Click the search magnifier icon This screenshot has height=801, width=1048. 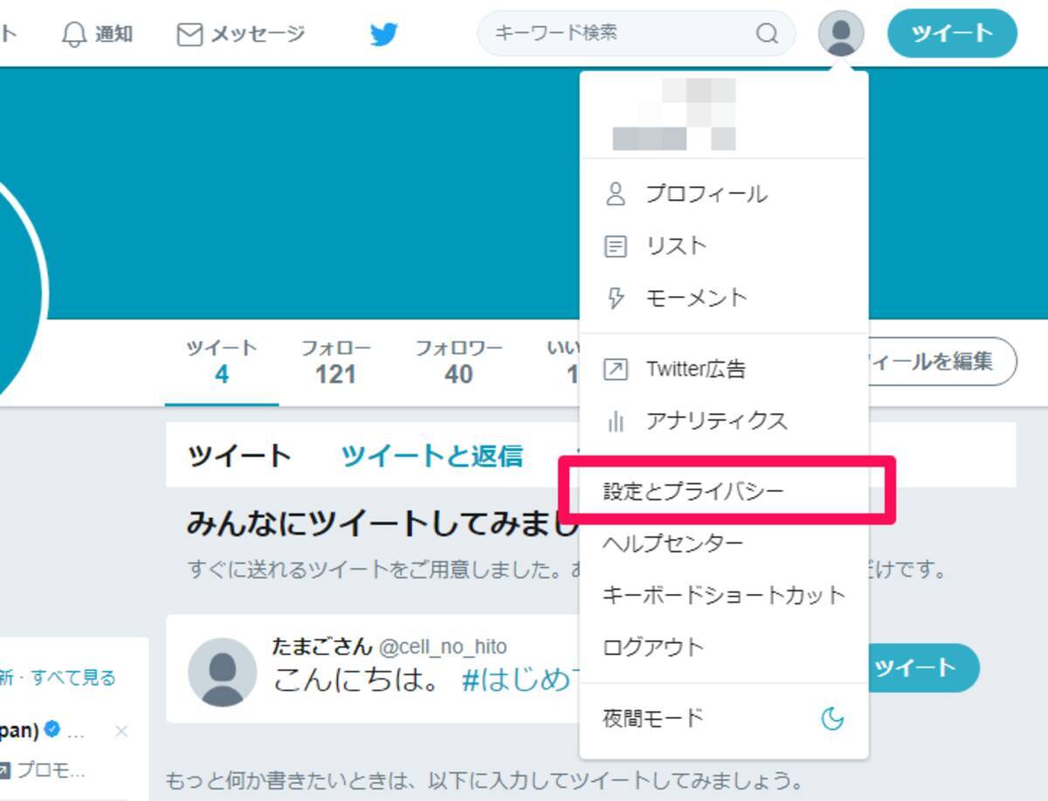[x=766, y=34]
